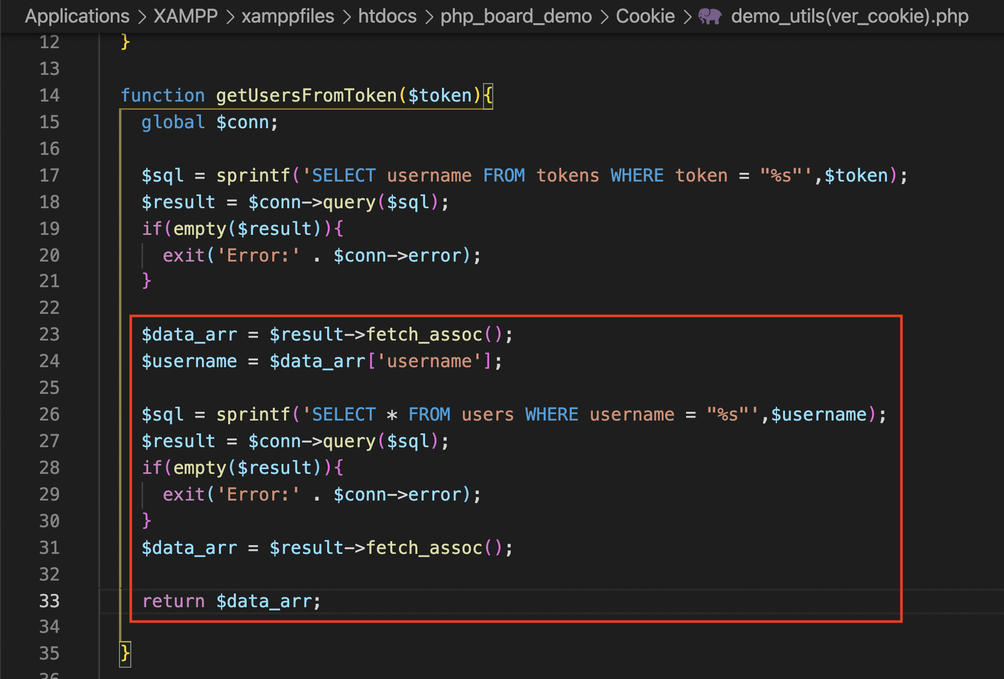
Task: Select htdocs in breadcrumb path
Action: click(387, 16)
